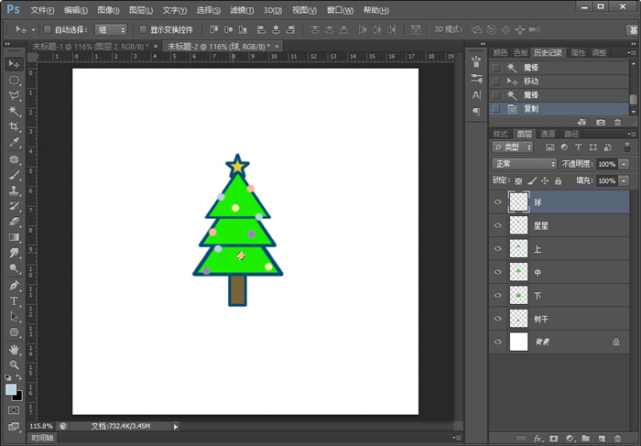Select the Healing Brush tool

tap(14, 159)
